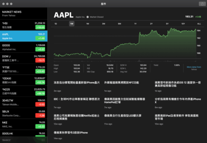Select the 6M chart range tab
Screen dimensions: 207x143
[x=119, y=24]
